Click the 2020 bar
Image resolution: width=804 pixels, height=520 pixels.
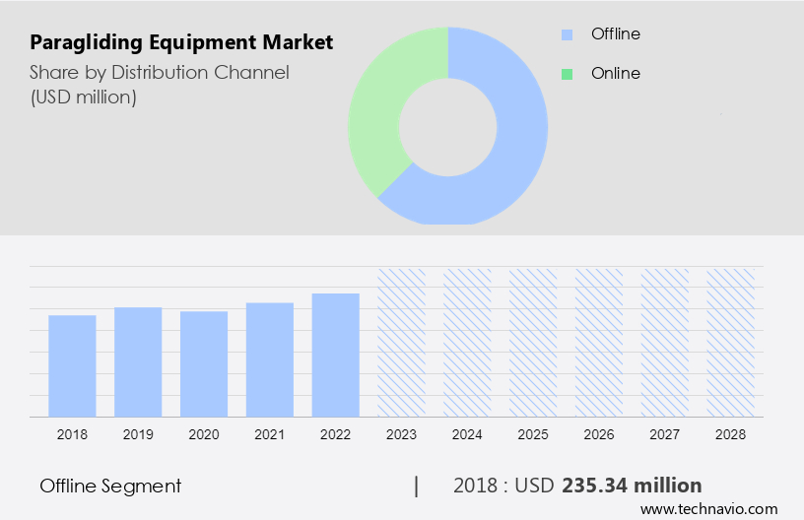tap(204, 363)
